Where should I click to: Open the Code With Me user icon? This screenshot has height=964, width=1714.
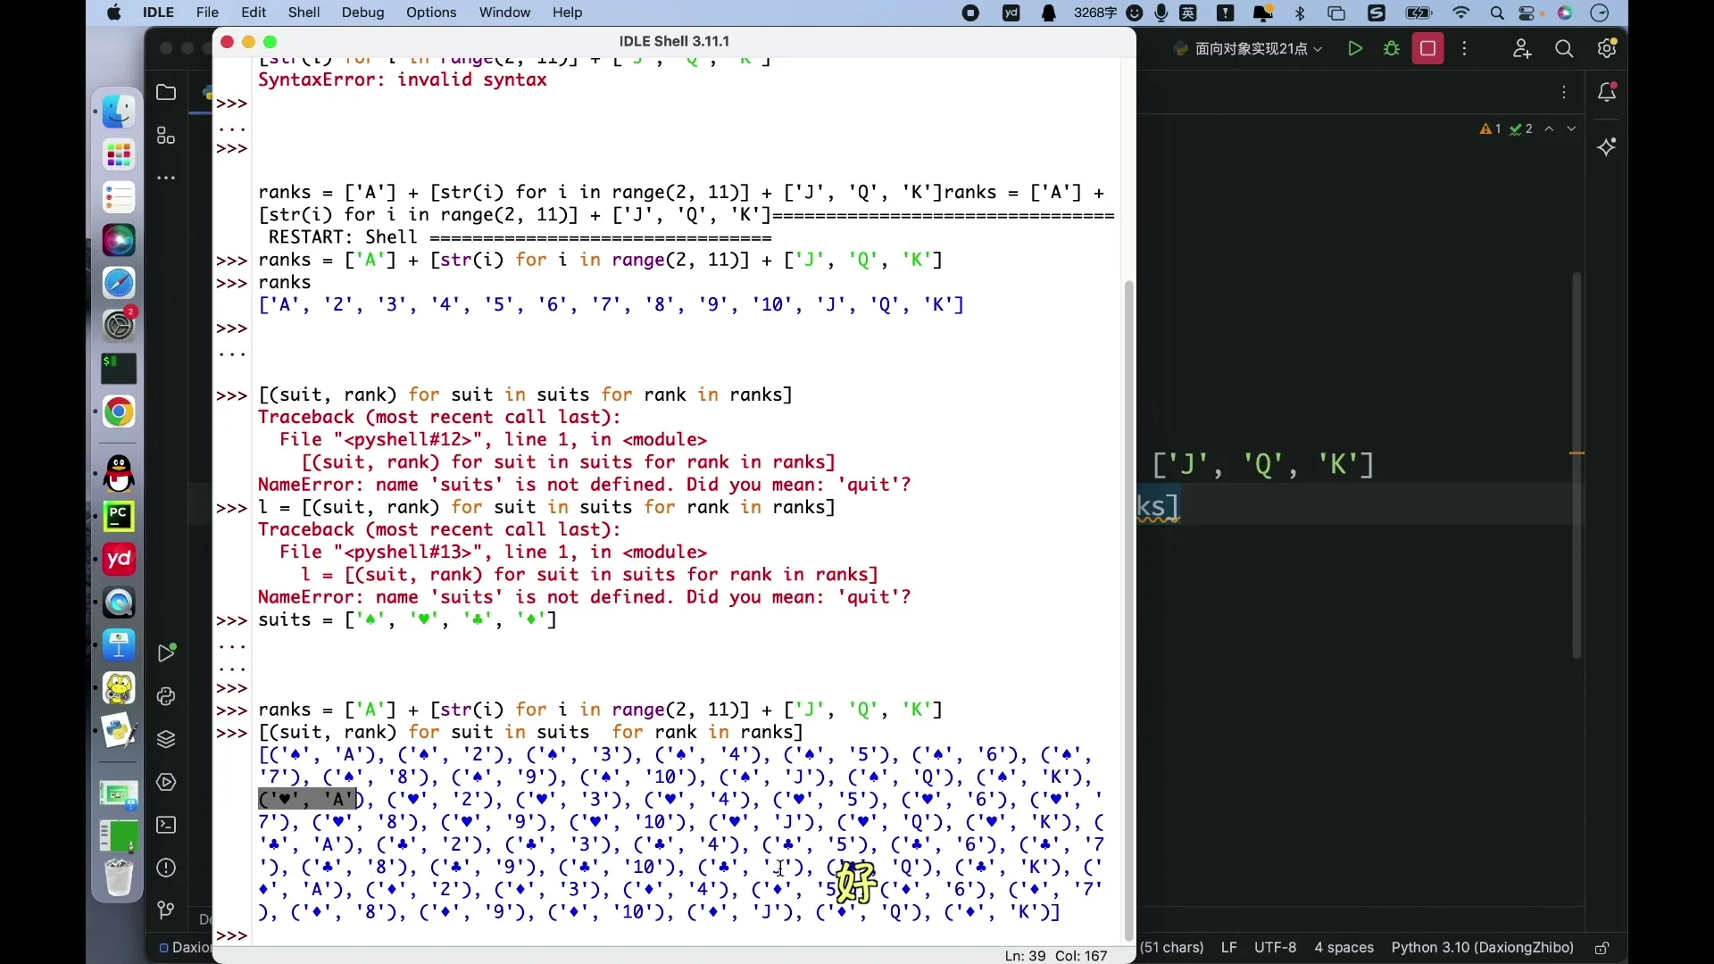pyautogui.click(x=1523, y=49)
